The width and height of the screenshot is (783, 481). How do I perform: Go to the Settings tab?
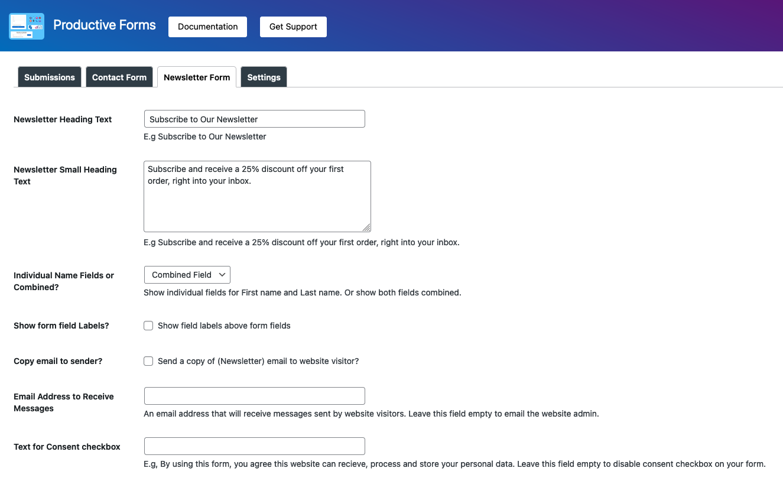[x=264, y=77]
